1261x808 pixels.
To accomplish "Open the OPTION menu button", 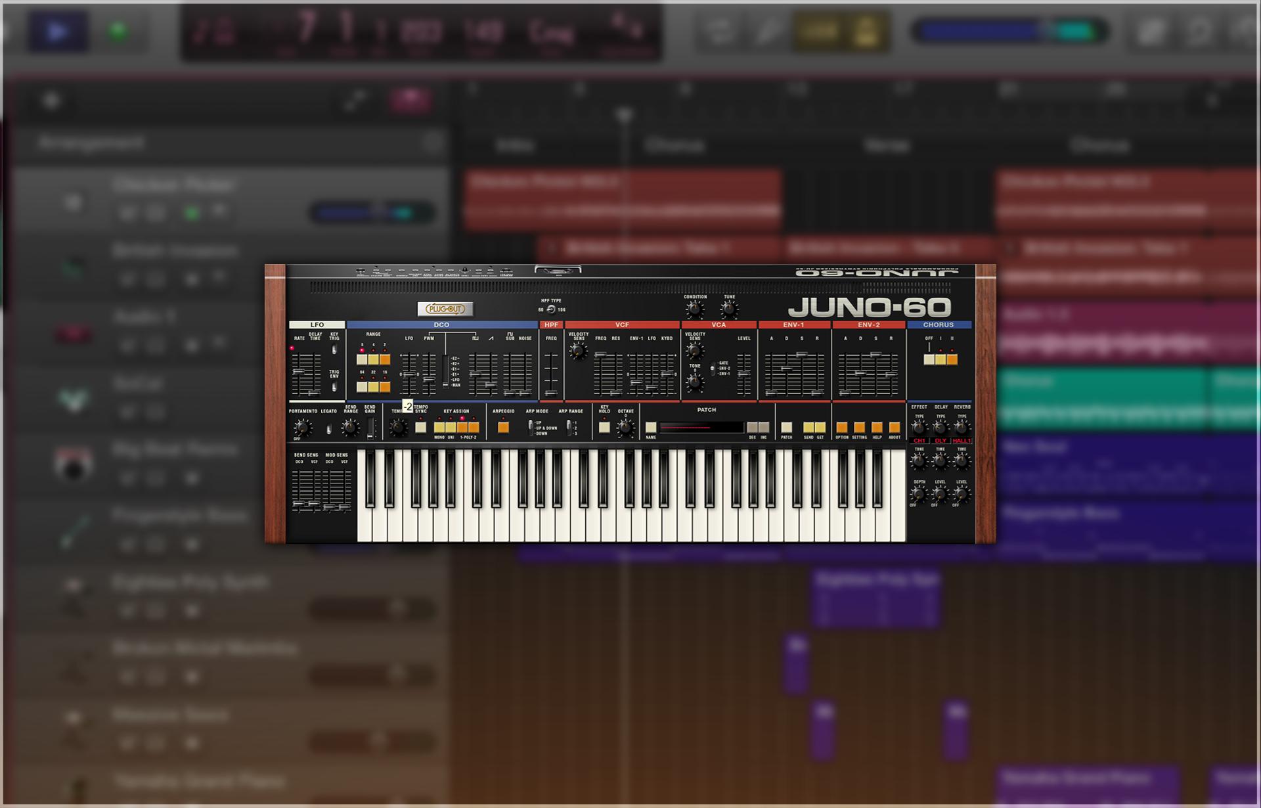I will pyautogui.click(x=842, y=428).
